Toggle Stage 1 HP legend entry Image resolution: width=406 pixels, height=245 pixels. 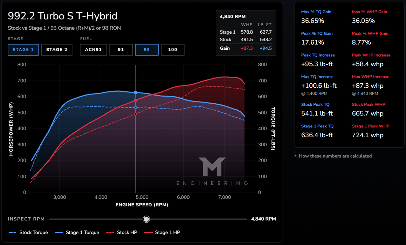(162, 232)
